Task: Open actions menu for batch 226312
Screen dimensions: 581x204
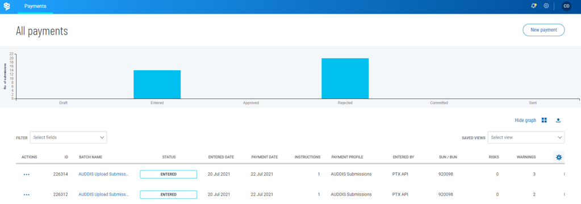Action: (x=26, y=194)
